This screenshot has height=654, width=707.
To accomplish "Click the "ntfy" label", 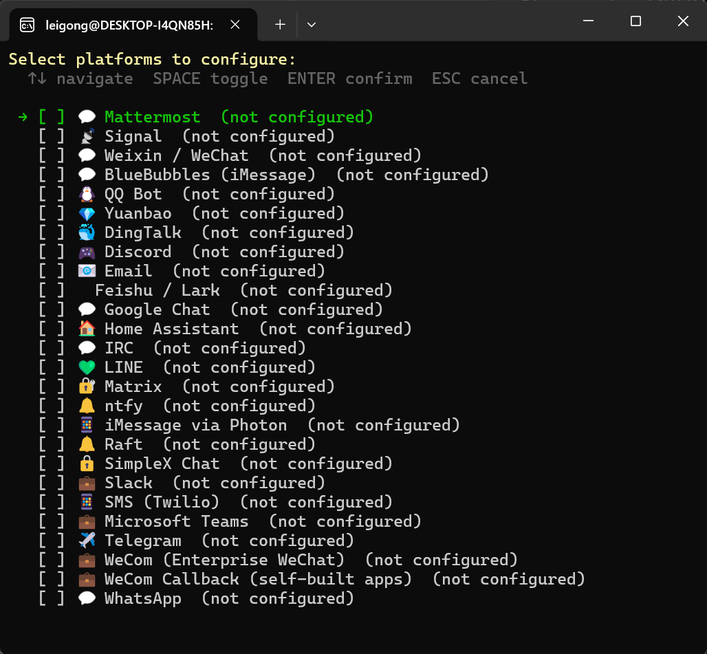I will [x=124, y=406].
